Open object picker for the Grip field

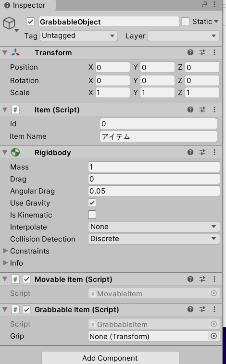(213, 336)
